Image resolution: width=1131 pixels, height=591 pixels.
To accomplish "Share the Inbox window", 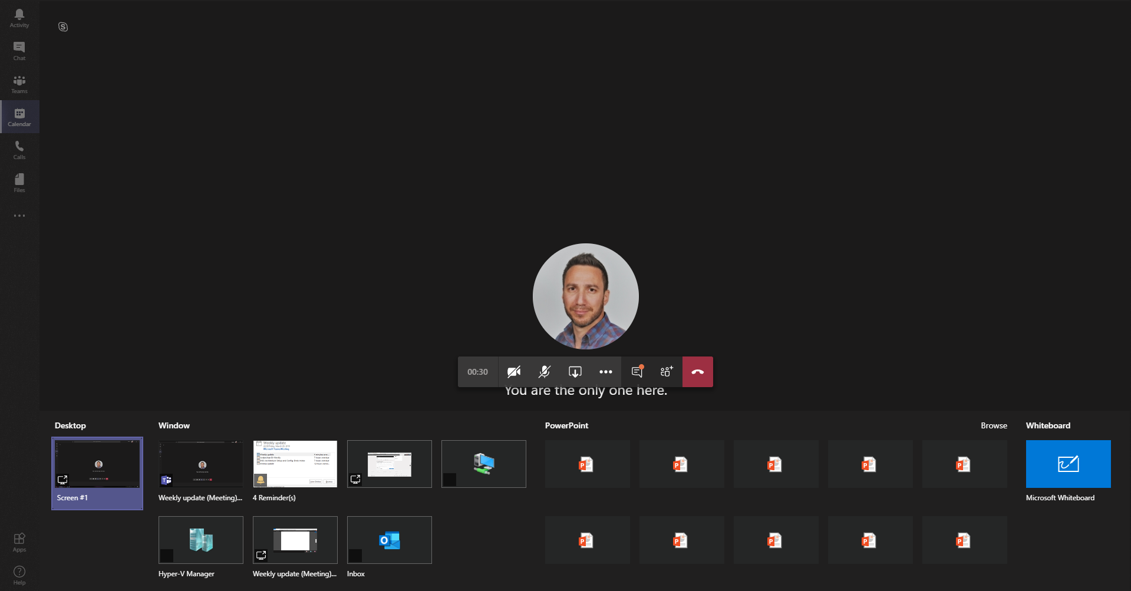I will (x=389, y=540).
